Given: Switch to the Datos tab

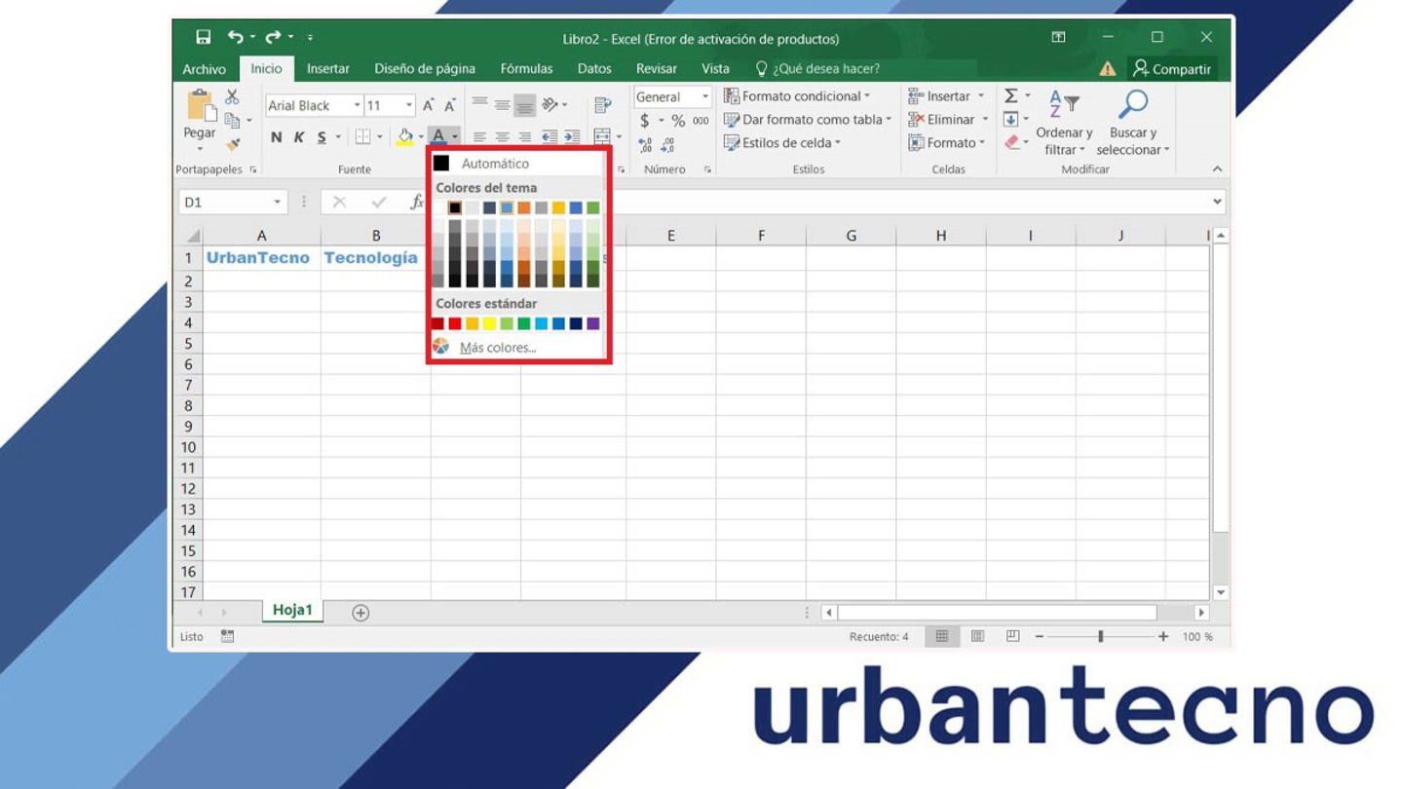Looking at the screenshot, I should 594,68.
